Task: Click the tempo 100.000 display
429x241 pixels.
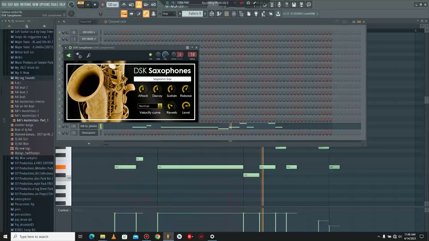Action: [x=112, y=5]
